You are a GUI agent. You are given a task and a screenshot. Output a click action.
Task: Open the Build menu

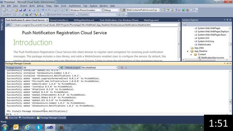coord(32,6)
